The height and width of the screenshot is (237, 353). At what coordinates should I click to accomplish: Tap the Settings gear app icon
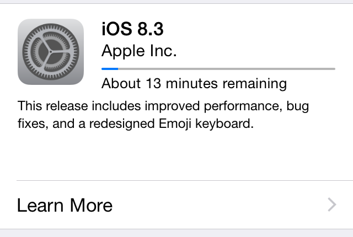51,52
